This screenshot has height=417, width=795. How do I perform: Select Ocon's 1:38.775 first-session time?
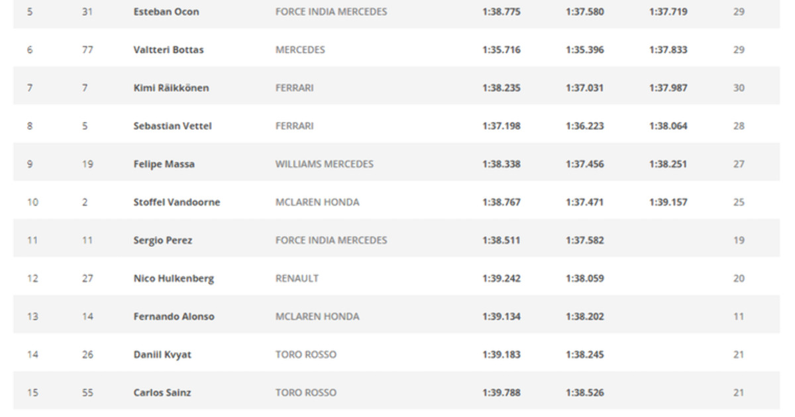501,12
